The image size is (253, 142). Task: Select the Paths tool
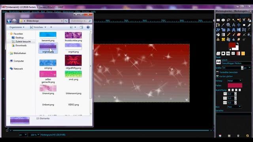pyautogui.click(x=218, y=25)
